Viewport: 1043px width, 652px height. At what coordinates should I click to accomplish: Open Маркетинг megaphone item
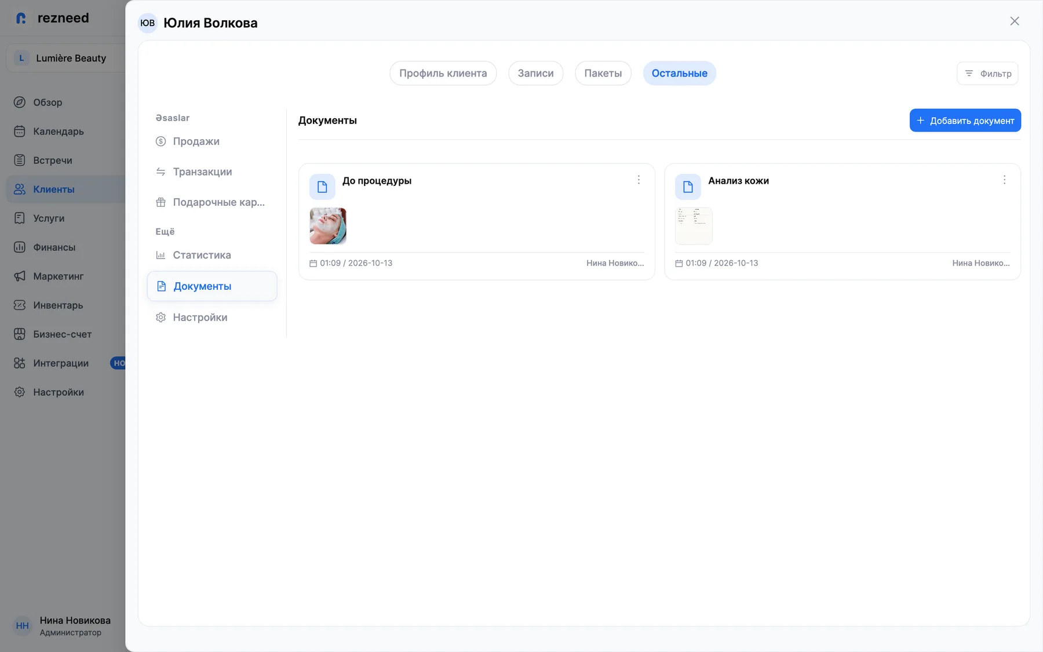(58, 276)
